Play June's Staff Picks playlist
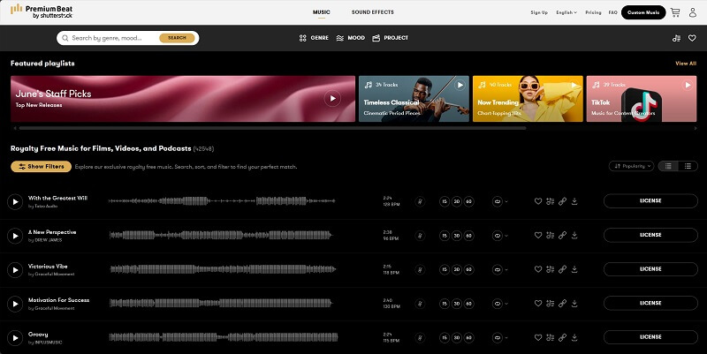 (332, 98)
